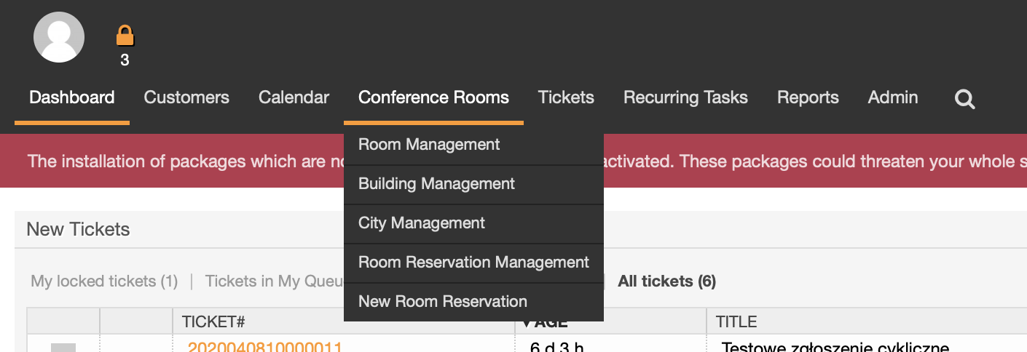
Task: Open search with the magnifier icon
Action: tap(965, 99)
